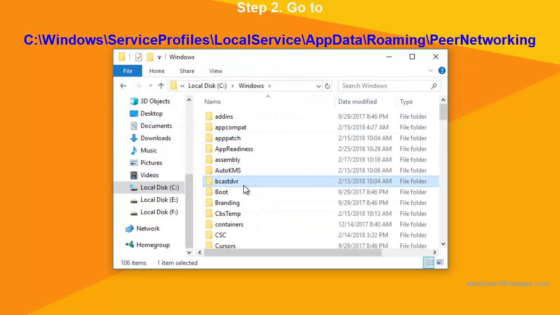Expand the ribbon with the chevron
The image size is (560, 315).
tap(430, 70)
